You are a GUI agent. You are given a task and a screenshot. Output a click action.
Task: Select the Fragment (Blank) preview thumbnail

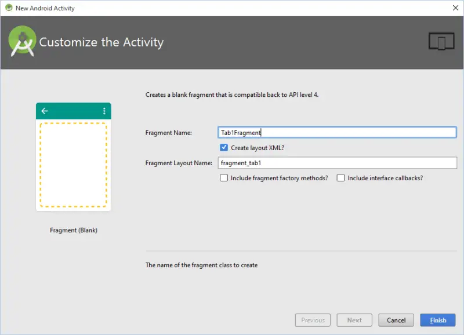pos(73,156)
